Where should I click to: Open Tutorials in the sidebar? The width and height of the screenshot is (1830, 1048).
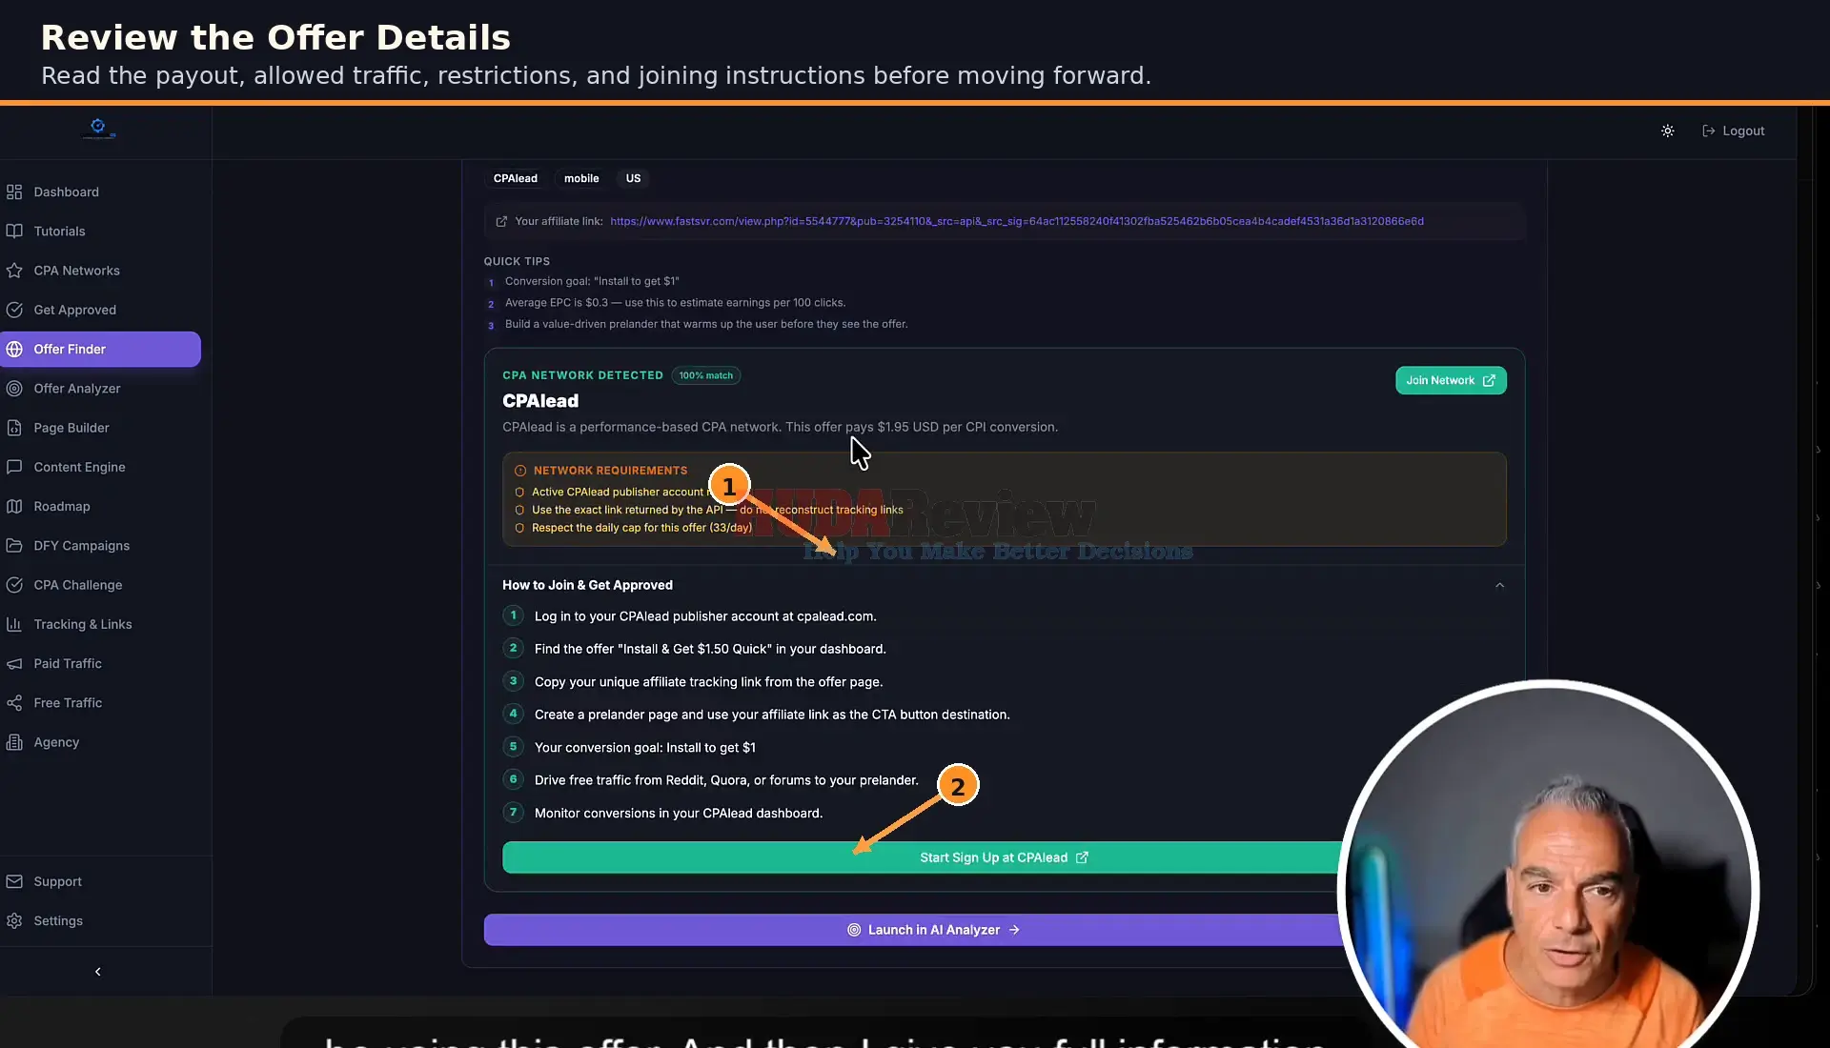pyautogui.click(x=100, y=231)
